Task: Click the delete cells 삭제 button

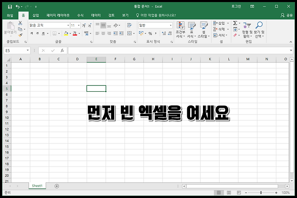Action: coord(219,29)
